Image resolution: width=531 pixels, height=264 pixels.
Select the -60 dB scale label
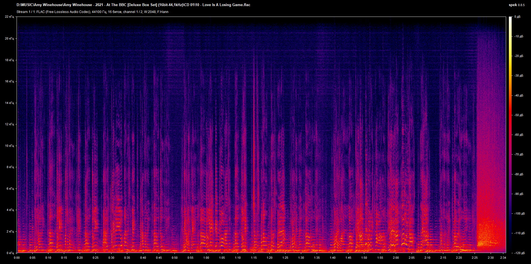tap(519, 135)
